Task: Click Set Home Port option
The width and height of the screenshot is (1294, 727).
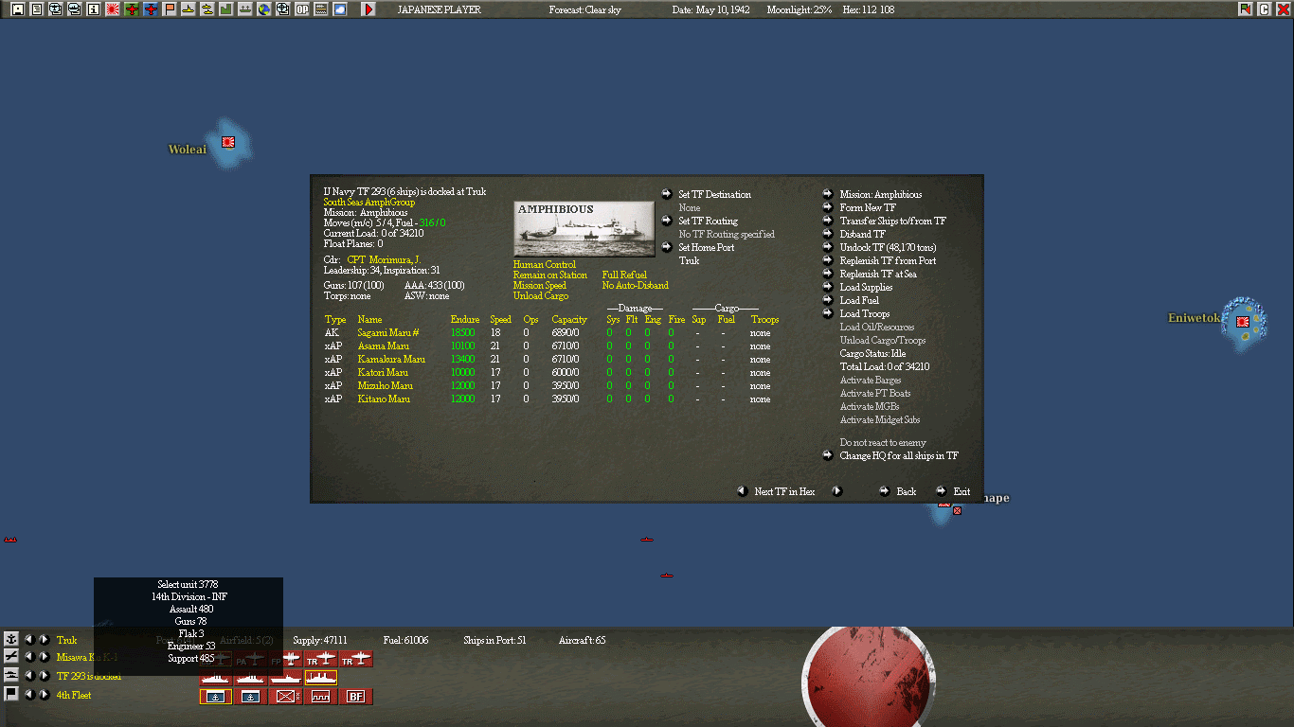Action: click(x=706, y=248)
